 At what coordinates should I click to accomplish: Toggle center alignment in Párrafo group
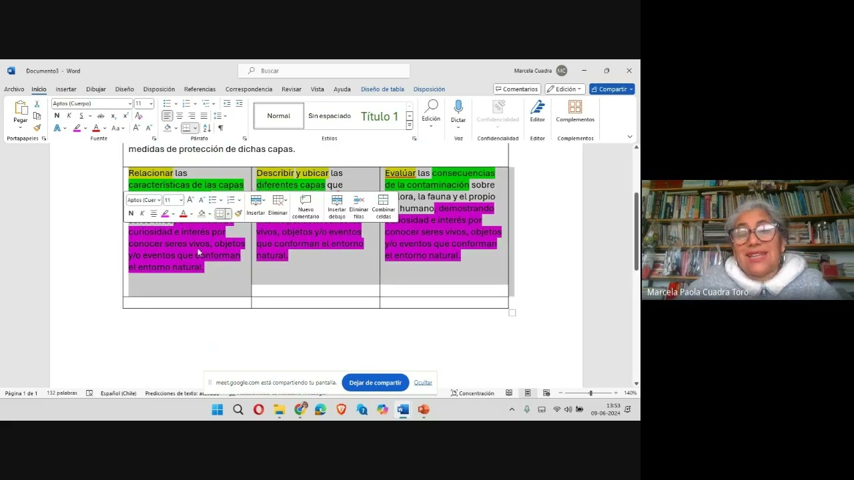[179, 116]
